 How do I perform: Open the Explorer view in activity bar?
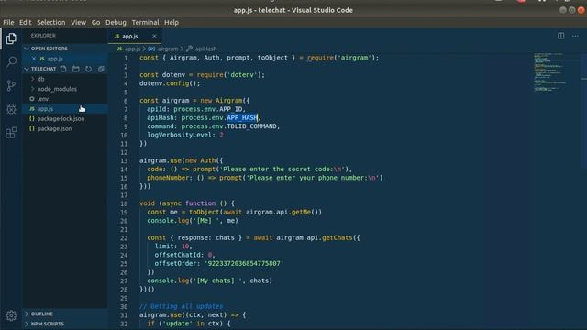tap(11, 38)
